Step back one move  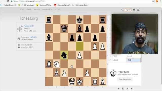click(x=123, y=88)
